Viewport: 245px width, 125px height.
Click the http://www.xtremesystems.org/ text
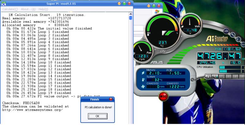point(32,110)
